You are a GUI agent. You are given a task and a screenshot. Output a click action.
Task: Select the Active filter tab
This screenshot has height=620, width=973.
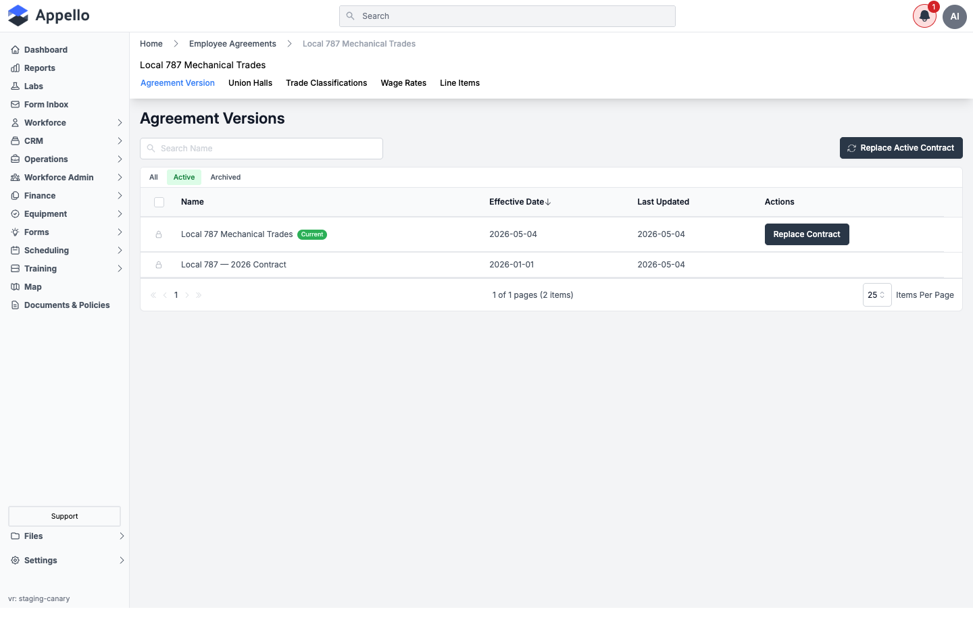184,178
